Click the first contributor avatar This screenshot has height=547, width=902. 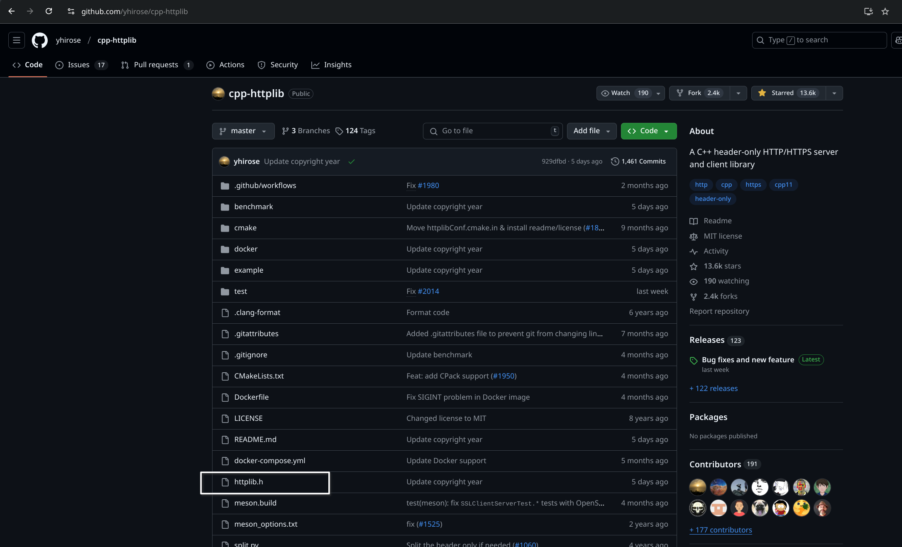pyautogui.click(x=697, y=487)
